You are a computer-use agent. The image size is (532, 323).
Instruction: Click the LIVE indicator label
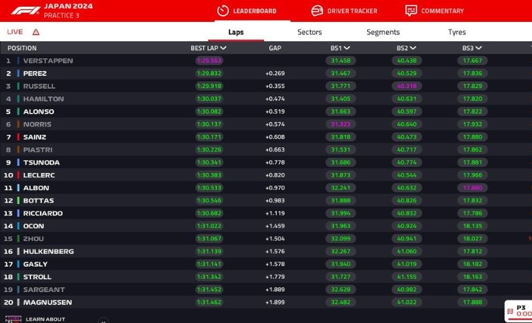click(x=14, y=32)
